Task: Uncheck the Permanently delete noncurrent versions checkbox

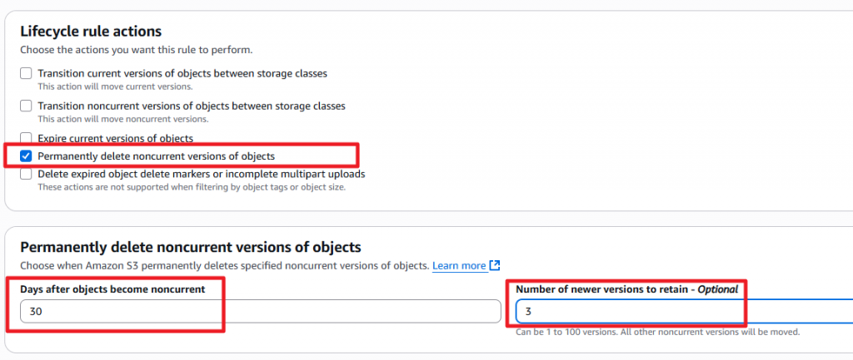Action: tap(27, 155)
